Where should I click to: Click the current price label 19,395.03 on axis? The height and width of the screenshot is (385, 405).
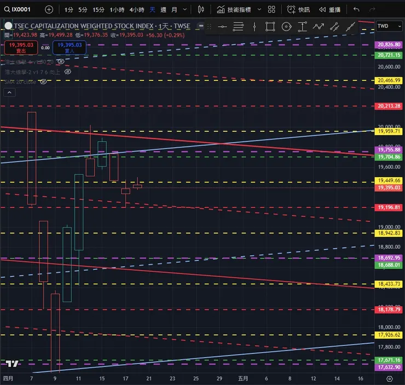[x=389, y=188]
